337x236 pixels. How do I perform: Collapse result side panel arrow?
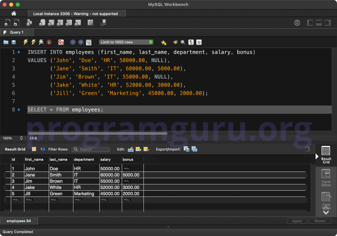[317, 156]
